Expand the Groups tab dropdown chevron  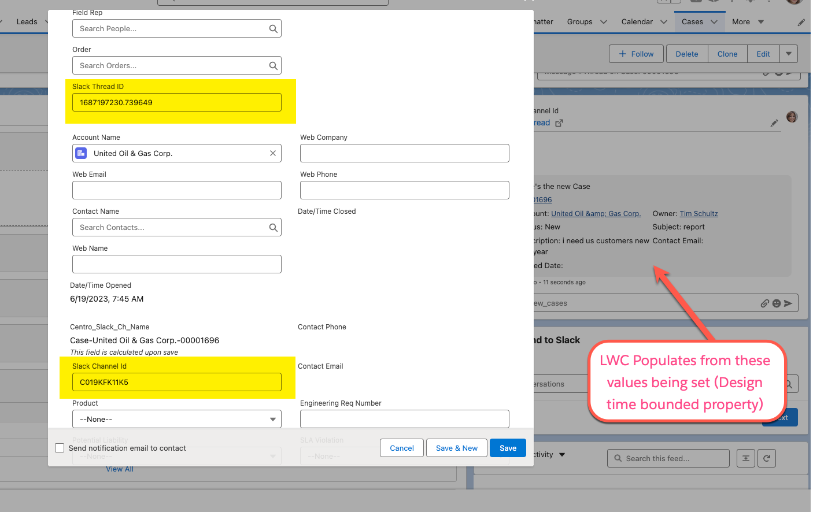coord(604,22)
